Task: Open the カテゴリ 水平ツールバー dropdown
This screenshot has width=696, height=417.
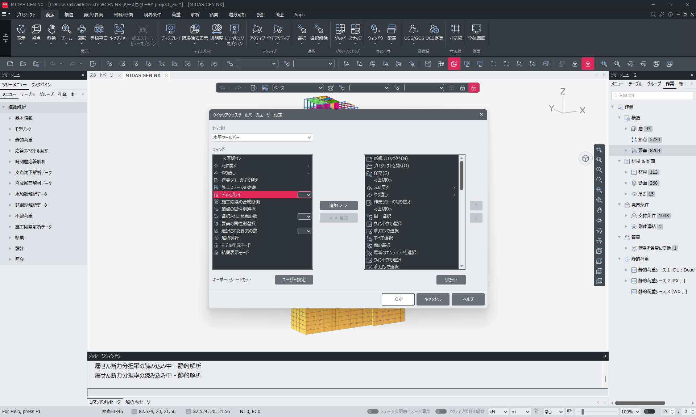Action: click(262, 138)
